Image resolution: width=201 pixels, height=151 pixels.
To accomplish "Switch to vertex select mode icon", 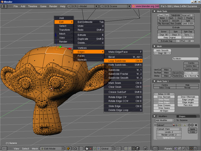I will pos(126,148).
